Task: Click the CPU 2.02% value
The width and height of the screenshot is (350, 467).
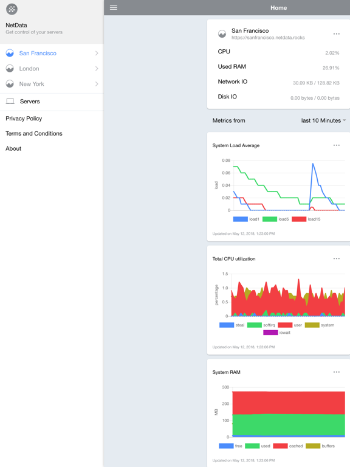Action: click(332, 53)
